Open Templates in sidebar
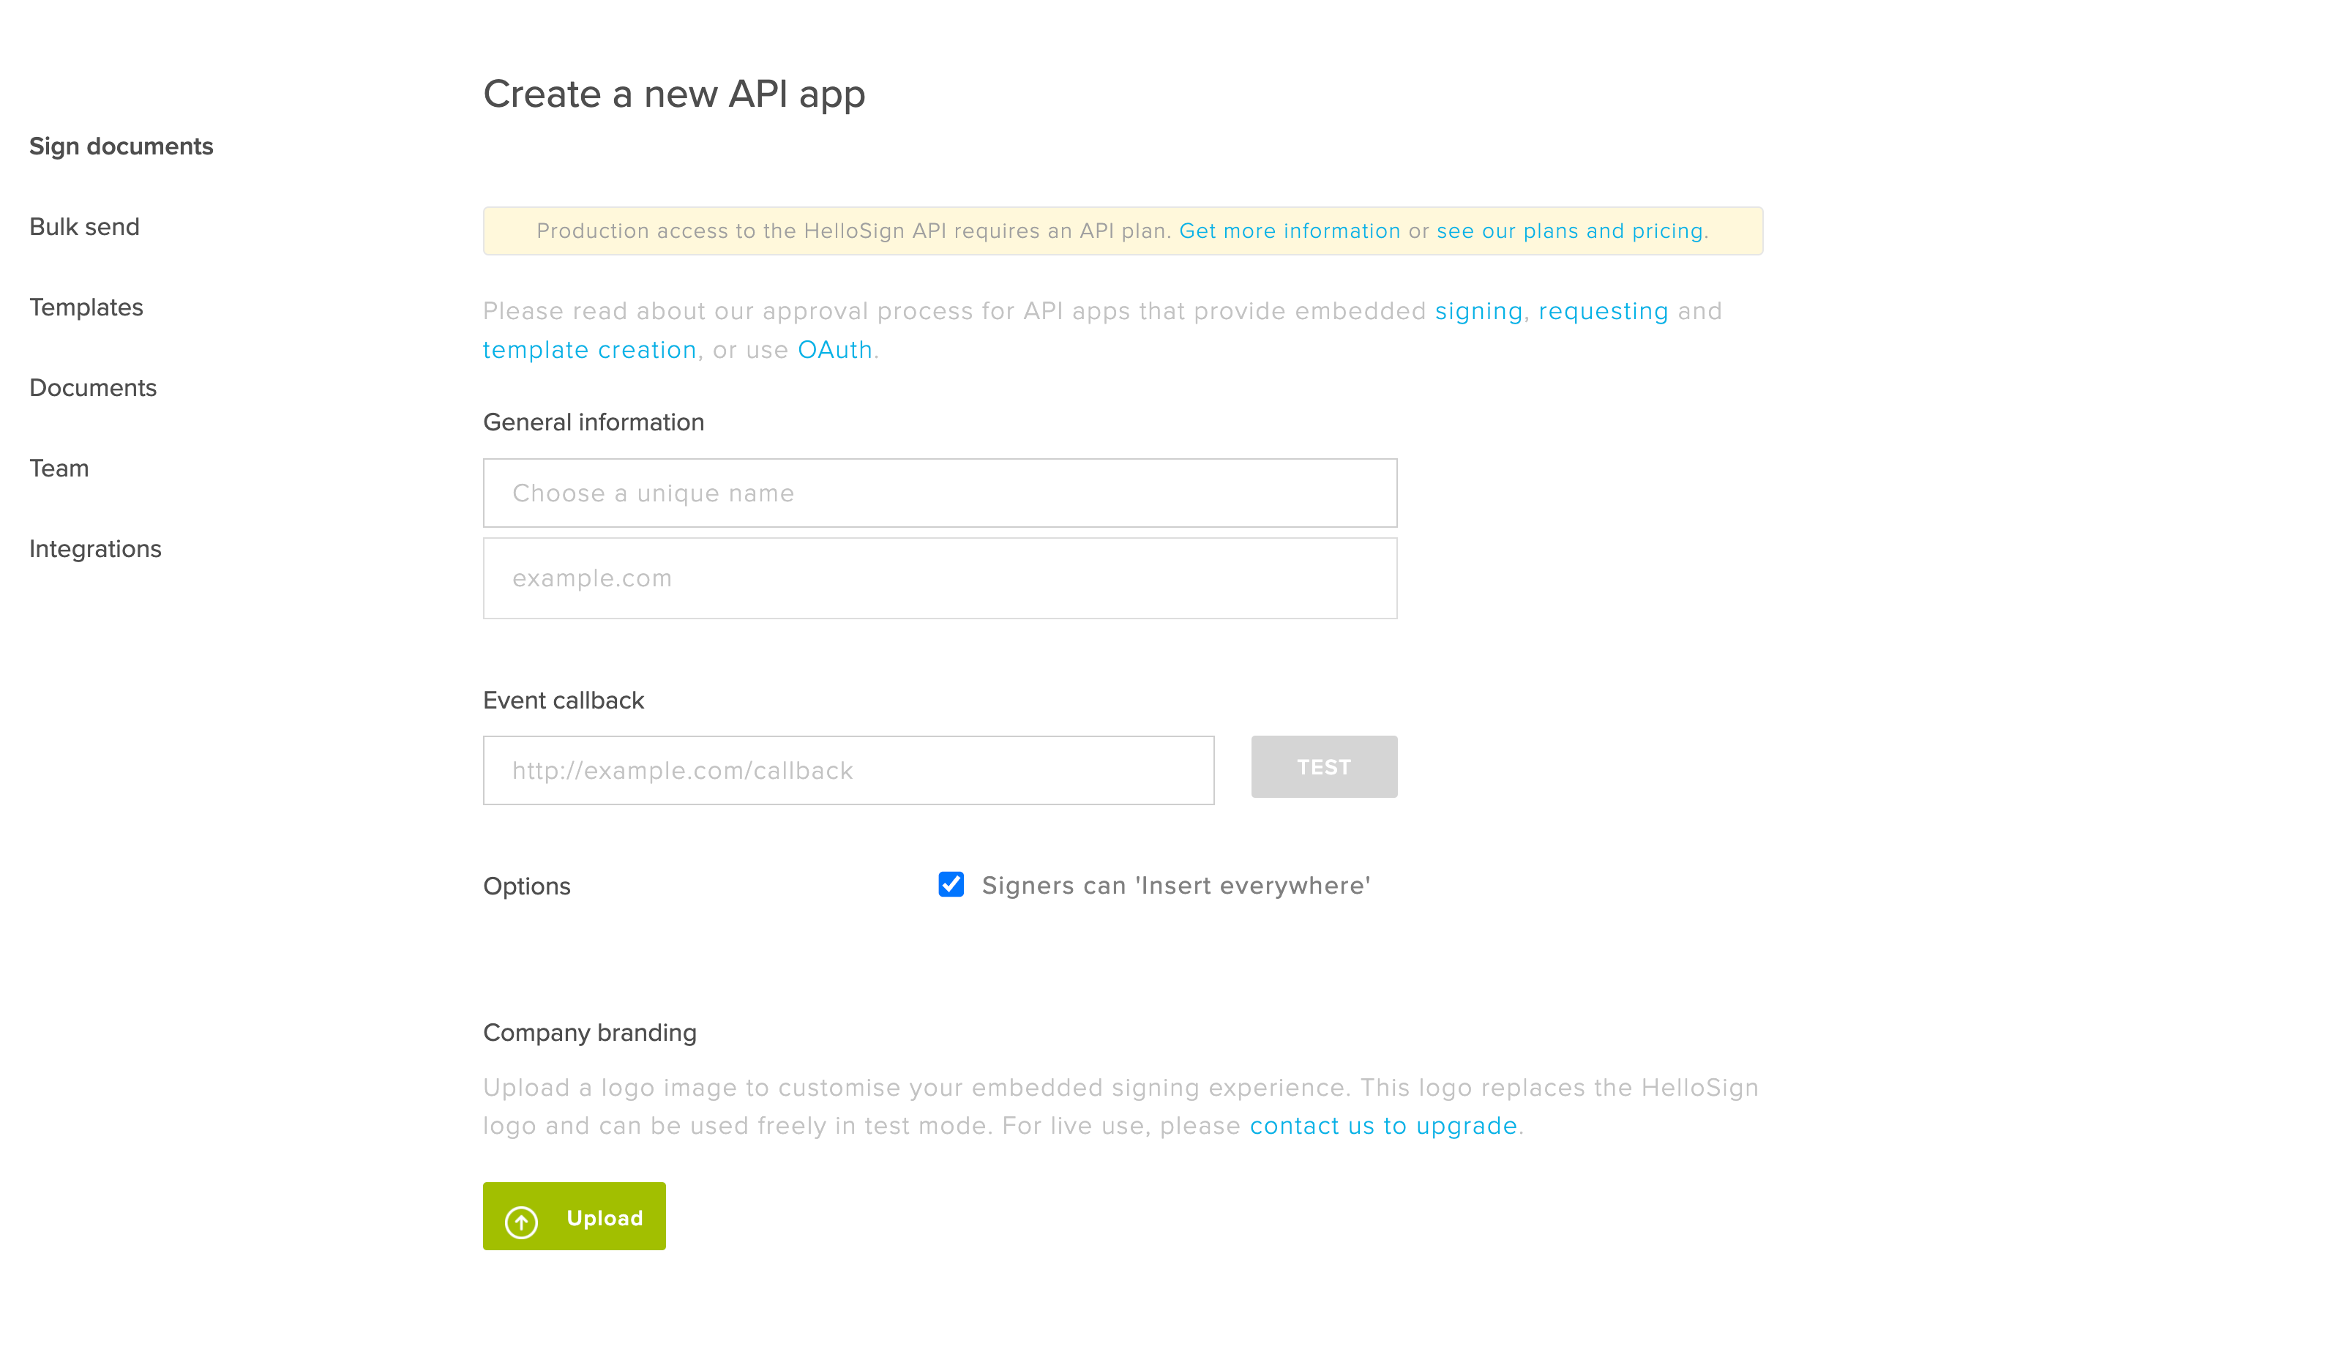The image size is (2342, 1371). pyautogui.click(x=86, y=307)
